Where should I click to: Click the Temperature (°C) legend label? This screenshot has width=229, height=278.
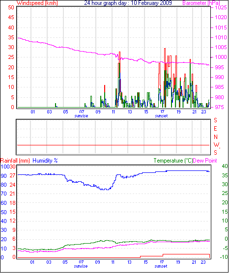coord(173,161)
